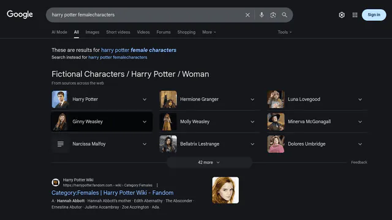Open options for Harry Potter Wiki result

(157, 185)
